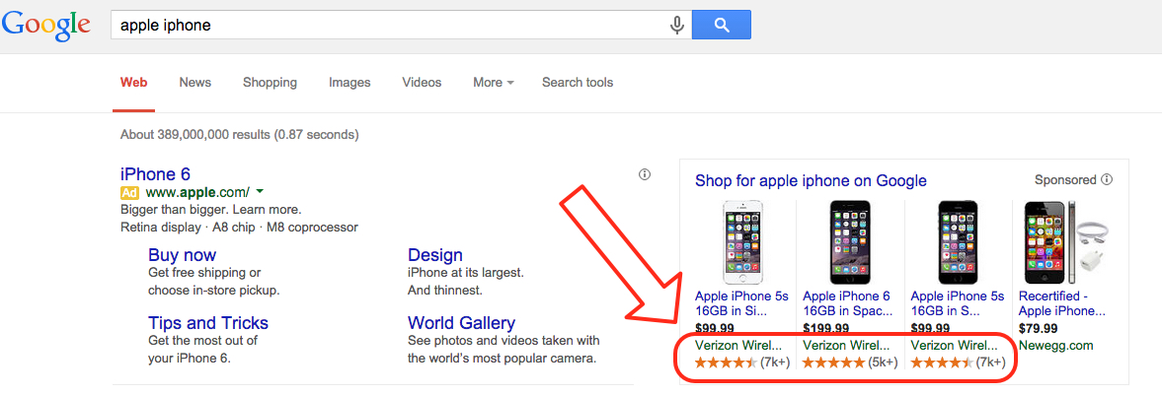Image resolution: width=1162 pixels, height=396 pixels.
Task: Click the info icon next to the iPhone 6 ad
Action: [x=644, y=174]
